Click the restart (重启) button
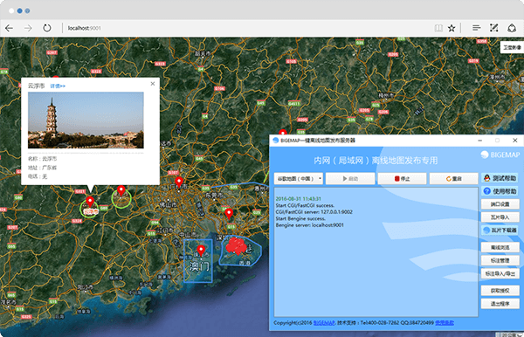Image resolution: width=524 pixels, height=337 pixels. tap(453, 179)
